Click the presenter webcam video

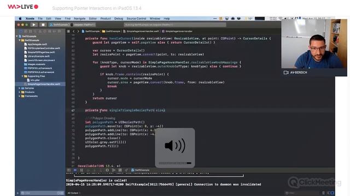[x=314, y=44]
